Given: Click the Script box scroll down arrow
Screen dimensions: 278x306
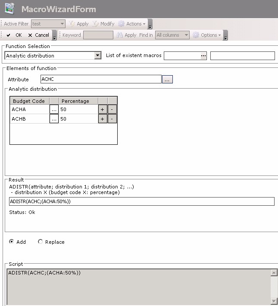Looking at the screenshot, I should point(274,300).
